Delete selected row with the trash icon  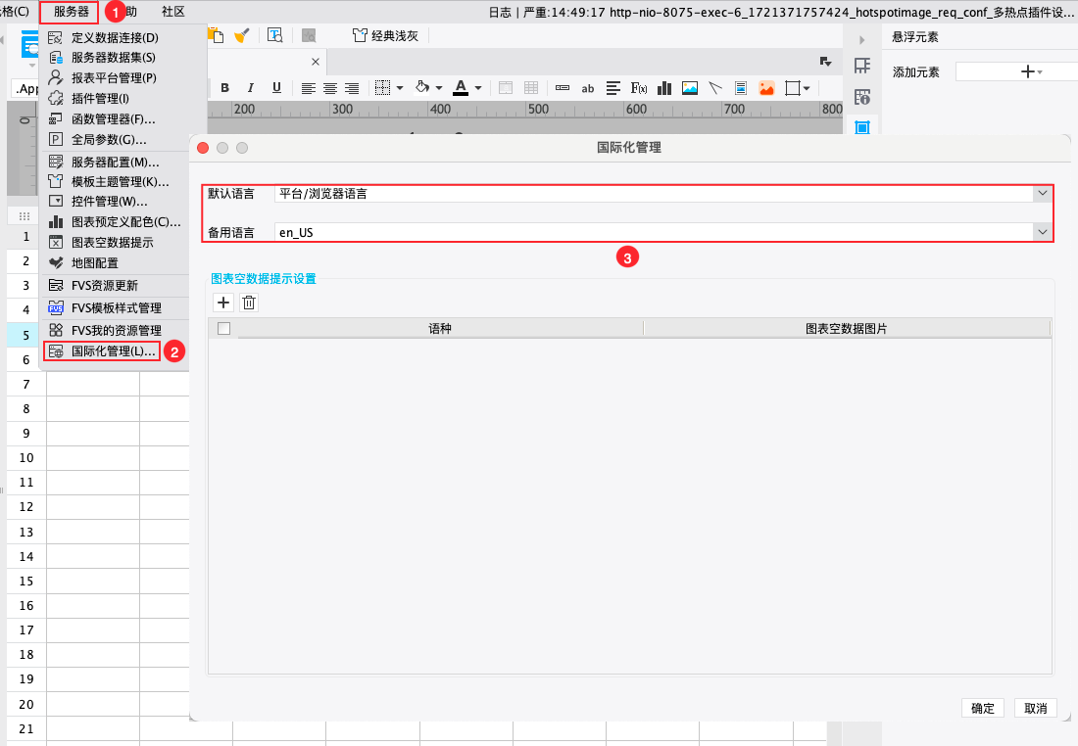249,303
